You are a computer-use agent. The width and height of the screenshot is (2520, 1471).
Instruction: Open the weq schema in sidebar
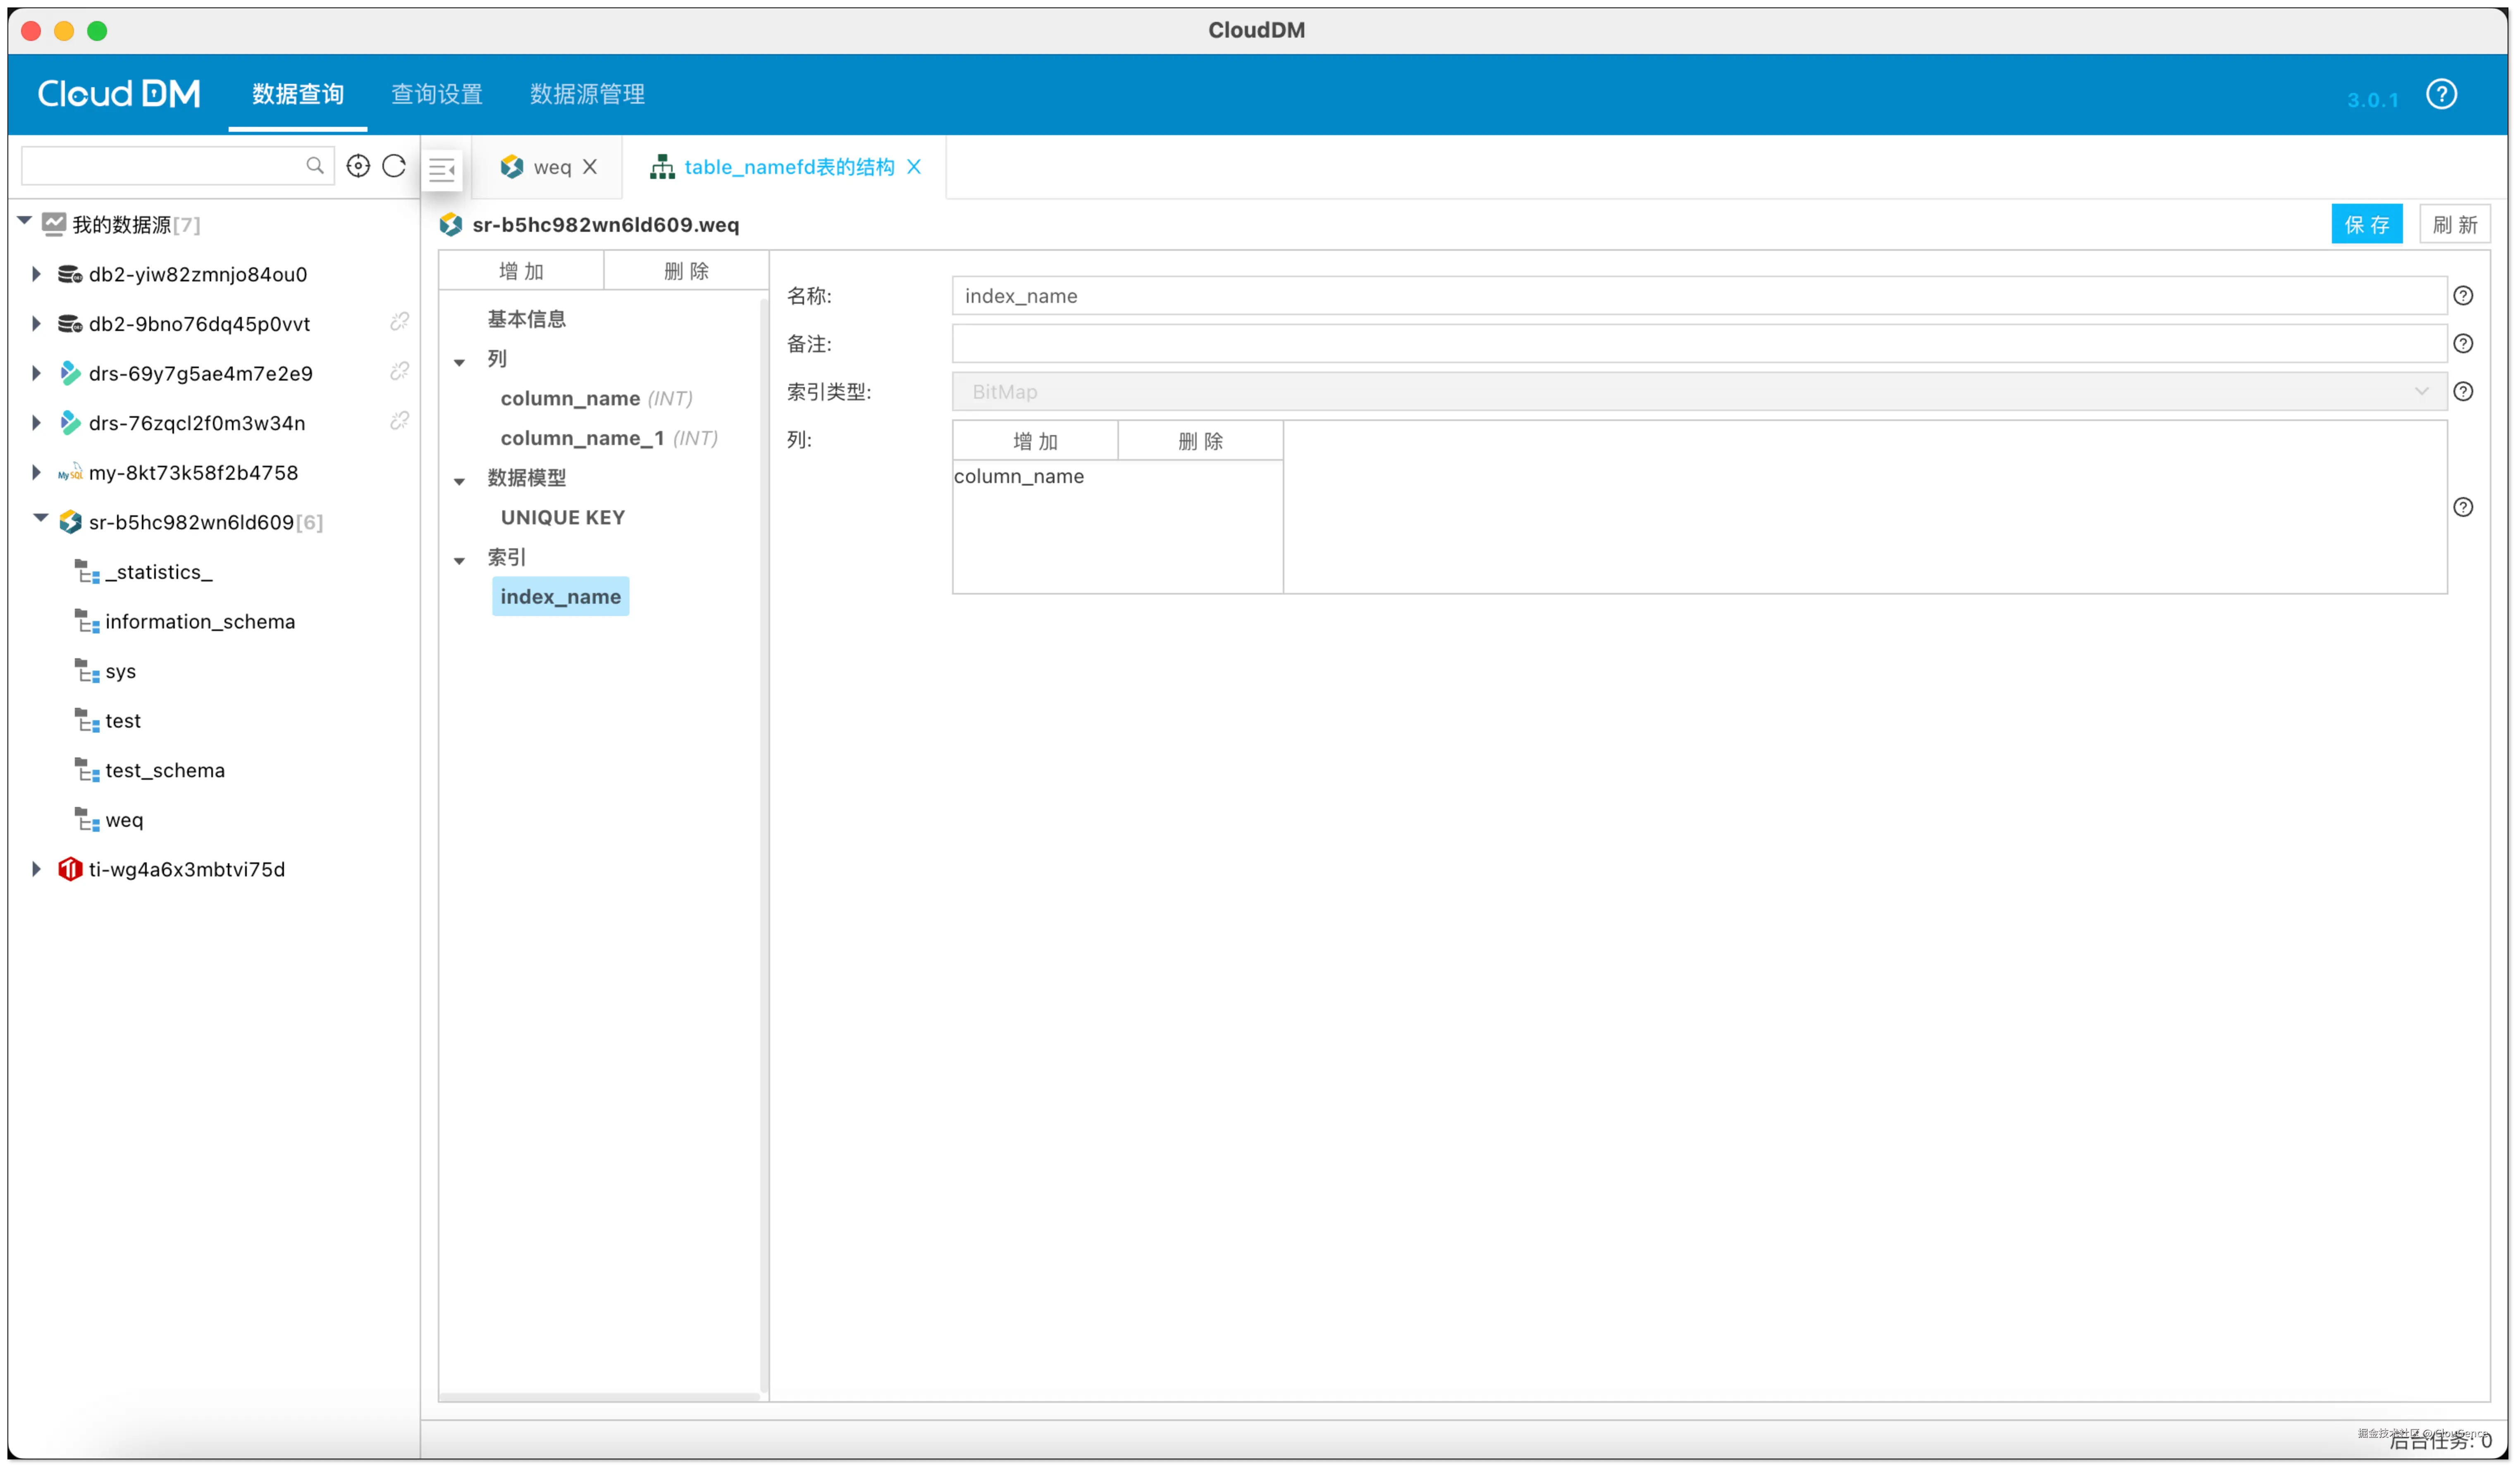coord(124,821)
